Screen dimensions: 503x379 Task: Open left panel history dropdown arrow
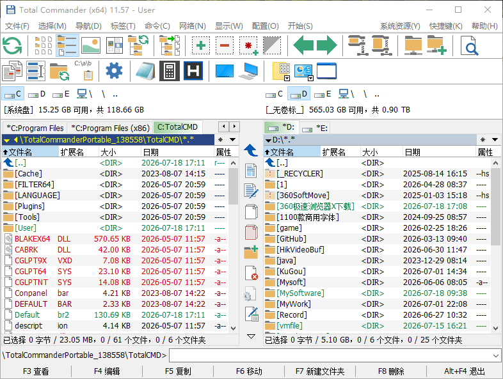pyautogui.click(x=233, y=140)
